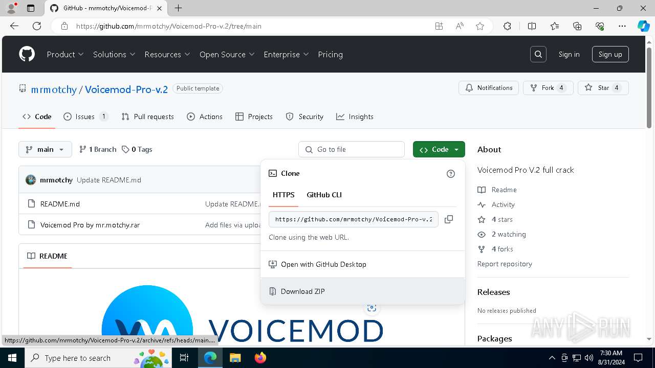Collapse the green Code dropdown button
This screenshot has width=655, height=368.
tap(439, 149)
